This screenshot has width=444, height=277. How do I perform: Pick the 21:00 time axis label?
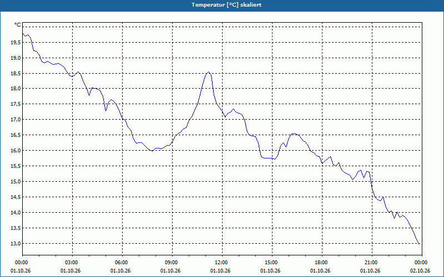(x=372, y=263)
